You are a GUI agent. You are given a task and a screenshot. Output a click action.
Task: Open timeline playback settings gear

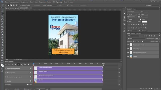click(21, 64)
